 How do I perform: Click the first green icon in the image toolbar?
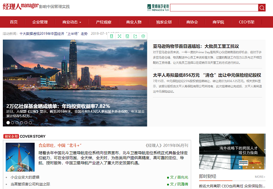point(112,36)
